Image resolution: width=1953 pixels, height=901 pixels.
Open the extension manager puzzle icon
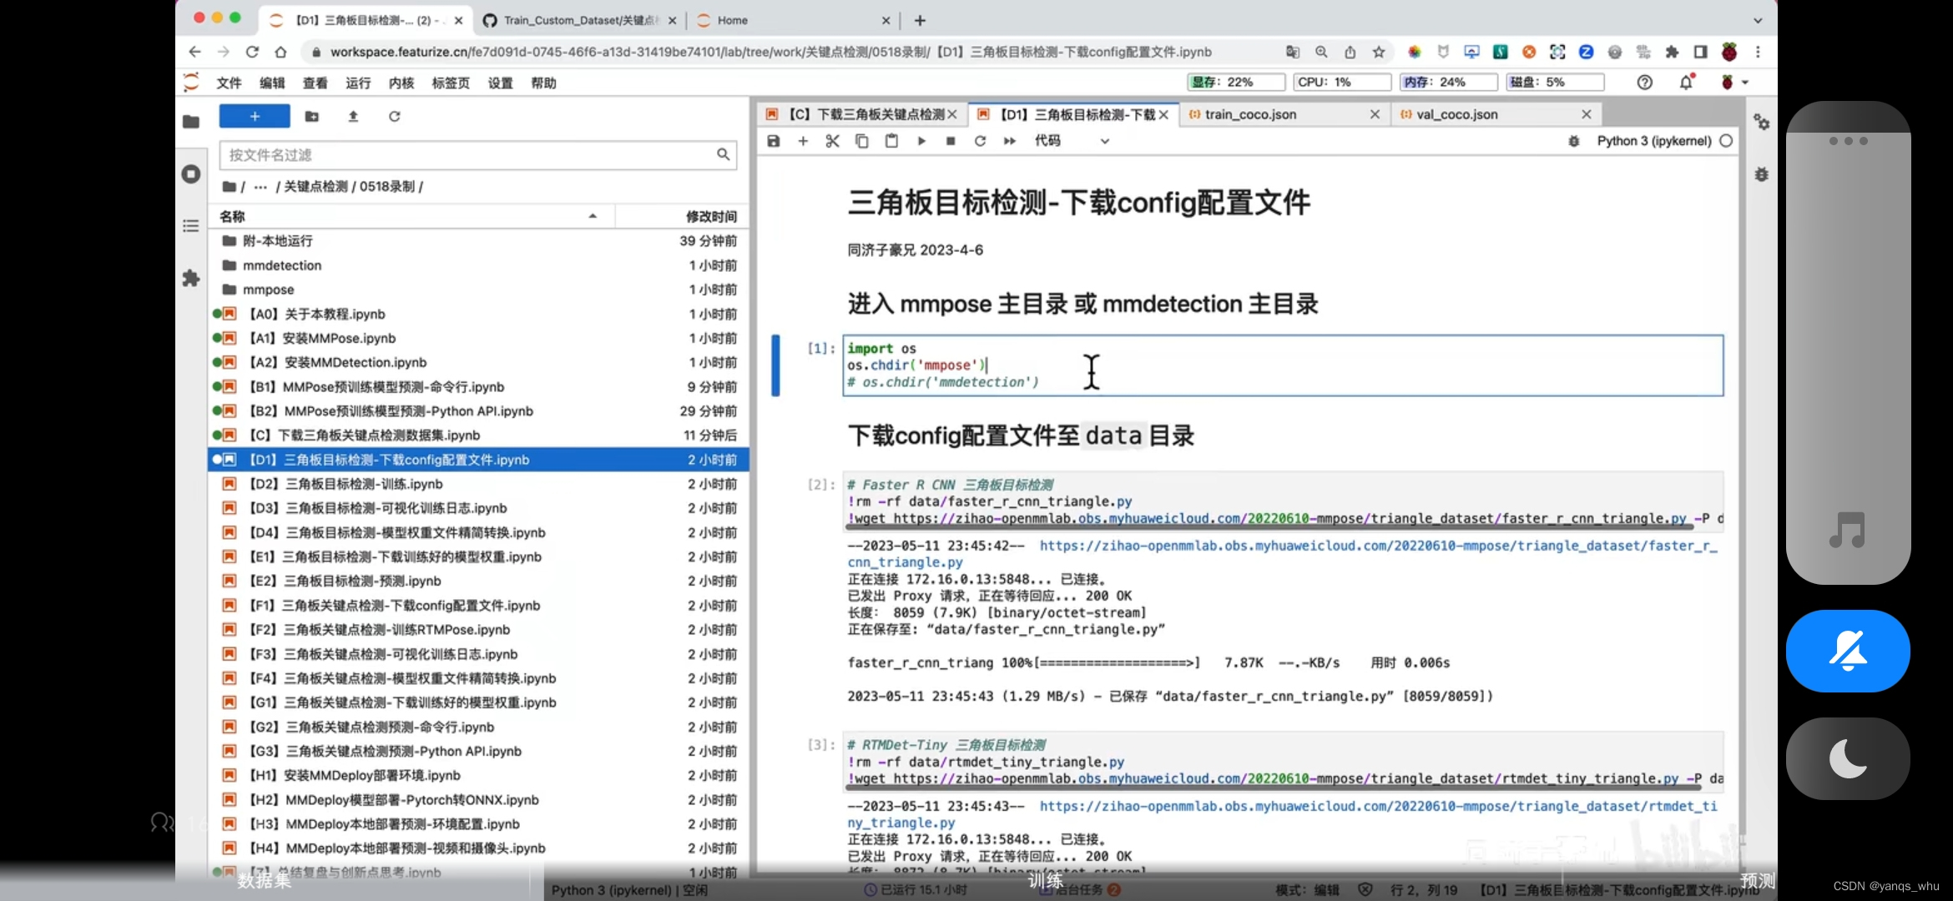191,278
